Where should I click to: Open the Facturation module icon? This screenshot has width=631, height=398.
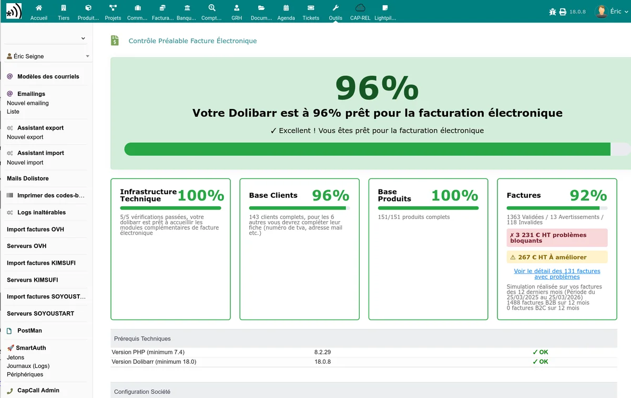coord(162,8)
